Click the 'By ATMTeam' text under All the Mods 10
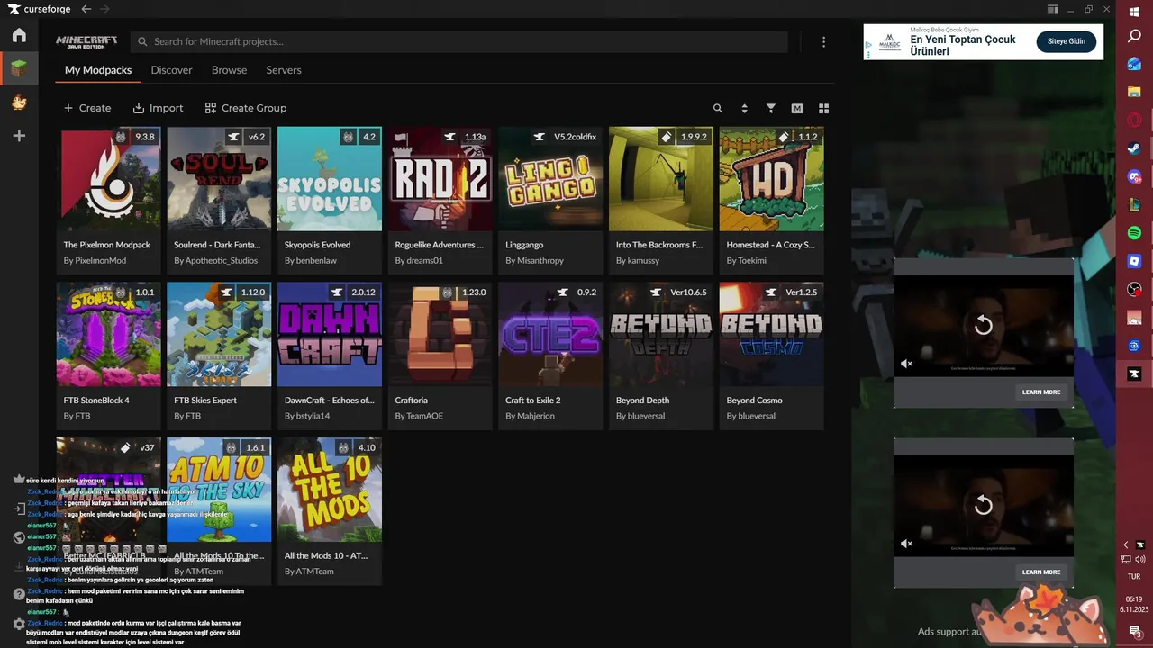 (309, 571)
